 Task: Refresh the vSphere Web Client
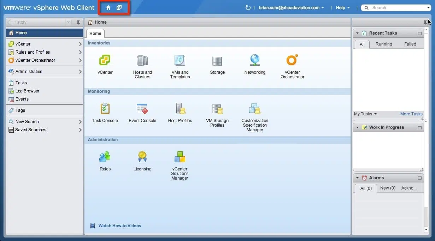click(x=248, y=8)
